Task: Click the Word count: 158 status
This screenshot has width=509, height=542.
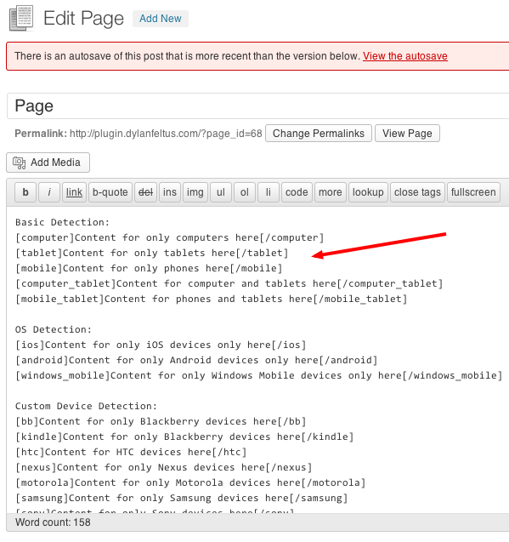Action: point(53,522)
